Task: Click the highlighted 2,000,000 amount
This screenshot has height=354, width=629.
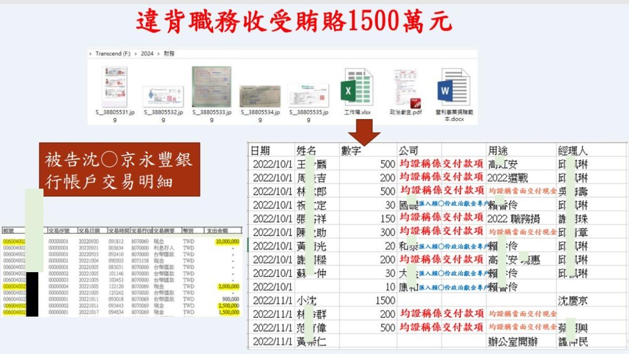Action: (x=229, y=286)
